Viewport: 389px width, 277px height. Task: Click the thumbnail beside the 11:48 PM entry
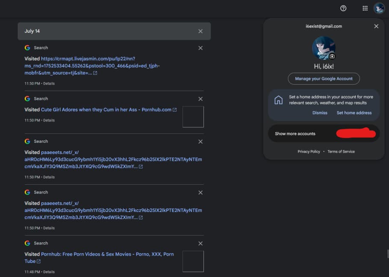tap(193, 261)
